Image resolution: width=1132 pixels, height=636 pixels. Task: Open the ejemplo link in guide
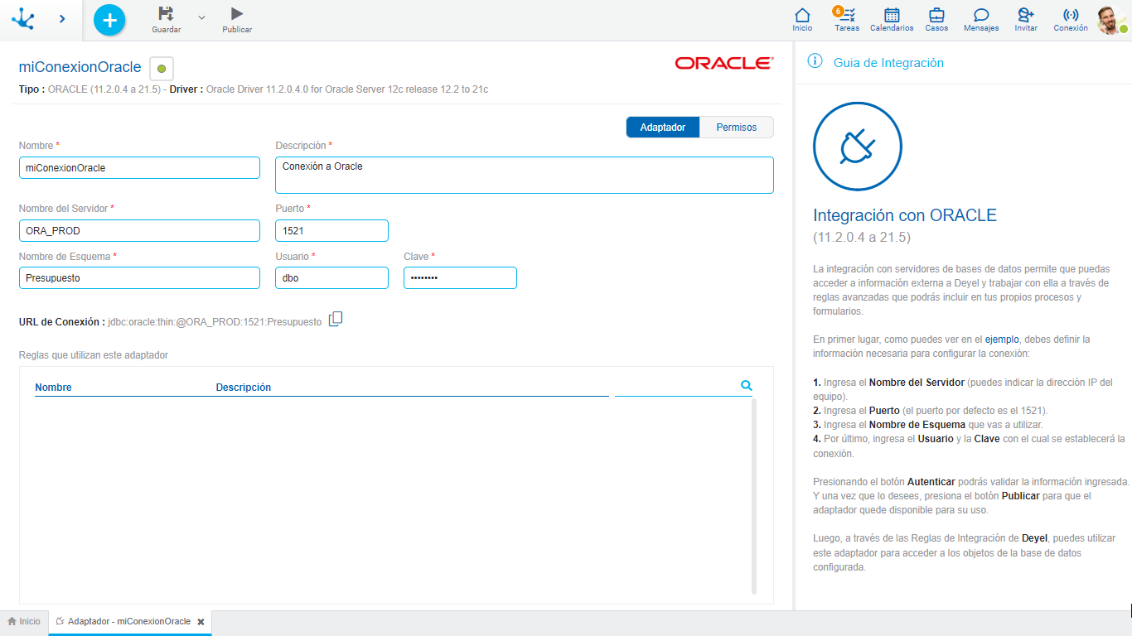coord(1002,340)
